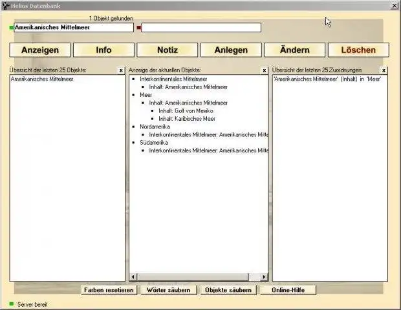Viewport: 401px width, 310px height.
Task: Select Inhalt: Golf von Mexiko entry
Action: click(x=186, y=111)
